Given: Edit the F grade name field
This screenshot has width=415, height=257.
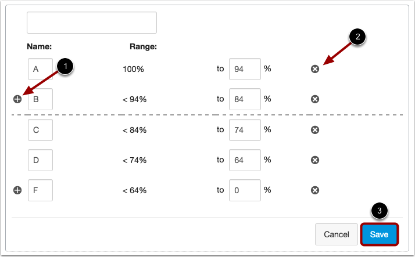Looking at the screenshot, I should (x=40, y=190).
